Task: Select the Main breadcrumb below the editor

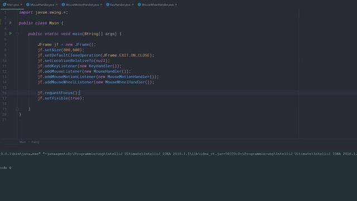Action: (22, 142)
